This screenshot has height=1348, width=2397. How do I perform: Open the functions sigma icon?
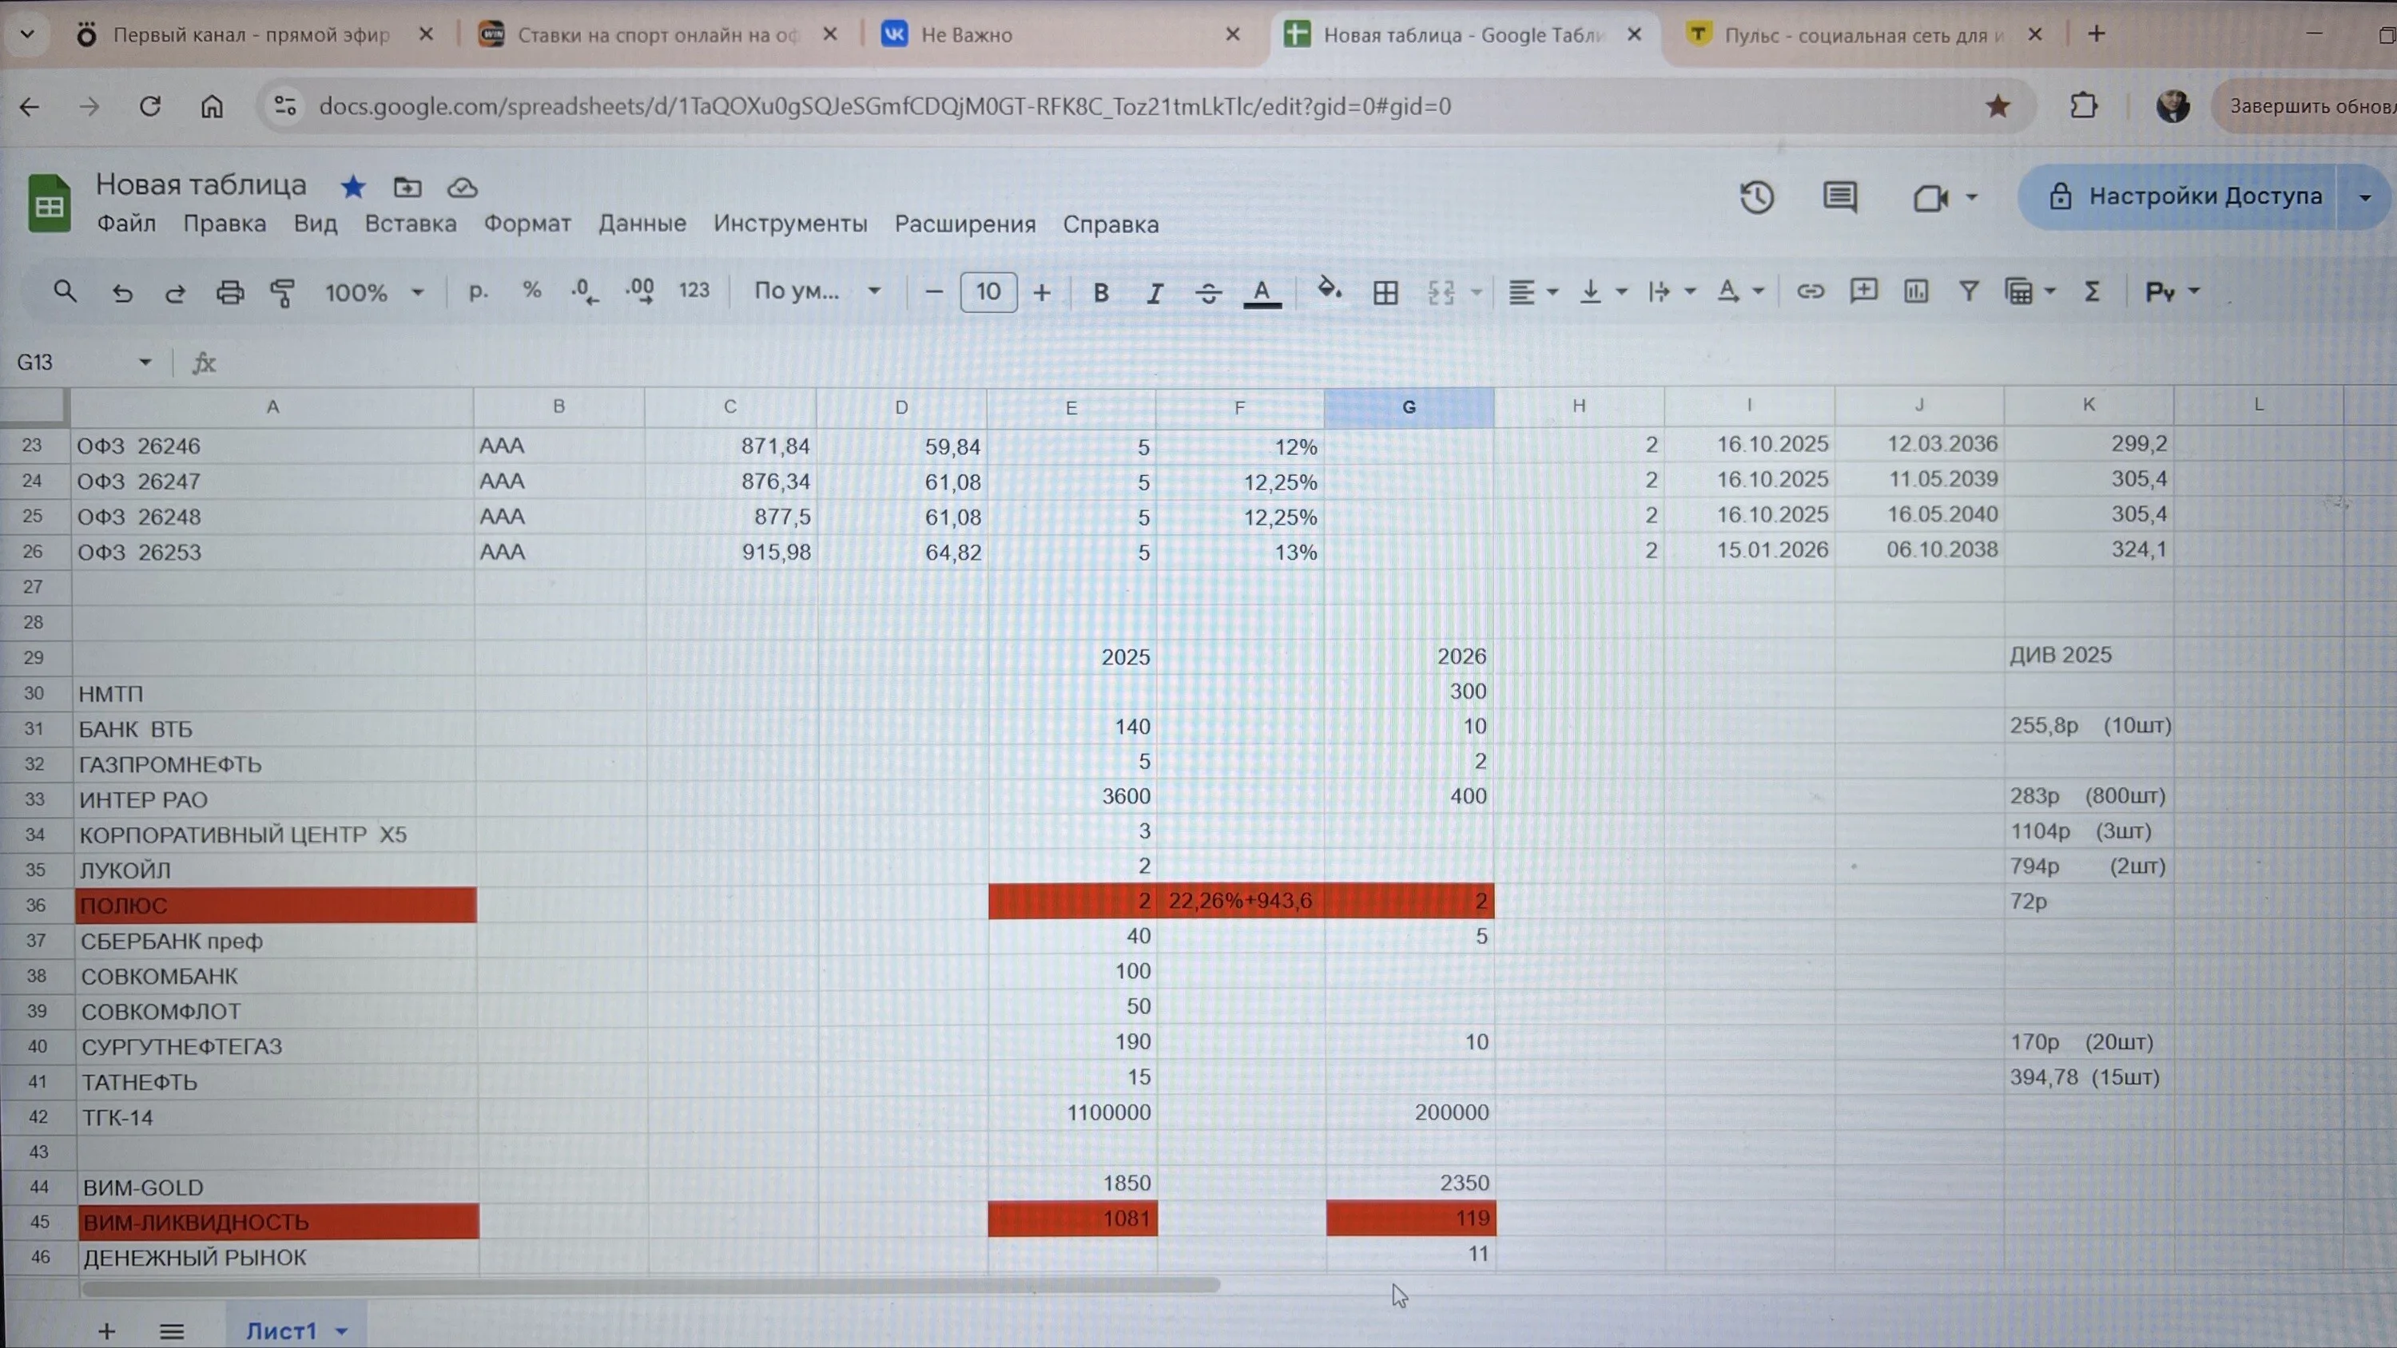2093,292
